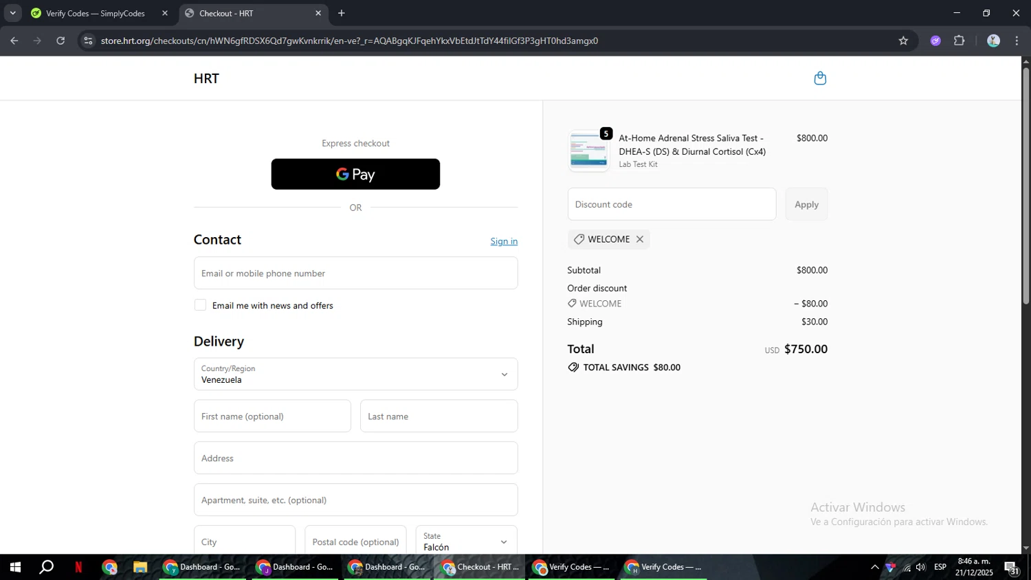Launch Netflix from the taskbar
This screenshot has height=580, width=1031.
[x=78, y=567]
